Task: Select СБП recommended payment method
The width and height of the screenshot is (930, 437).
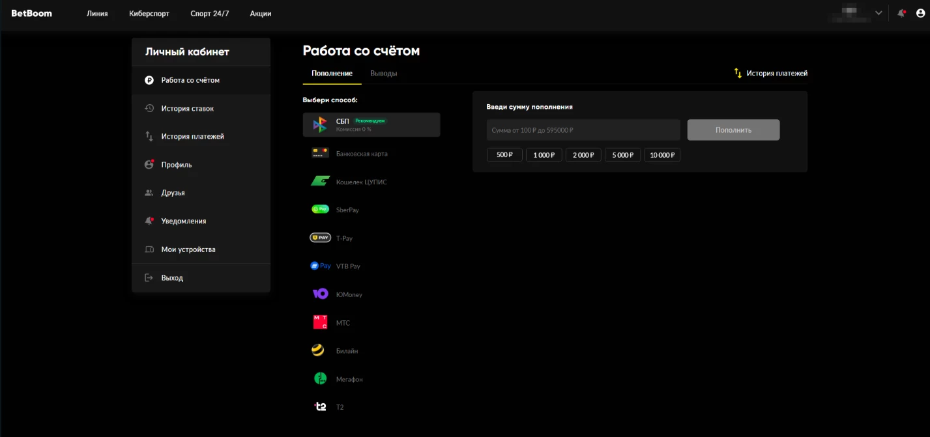Action: click(371, 125)
